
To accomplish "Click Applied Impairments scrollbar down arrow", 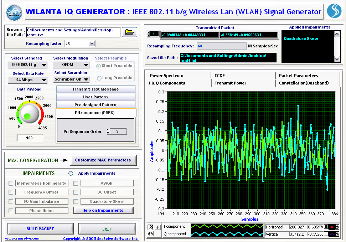I will [337, 59].
